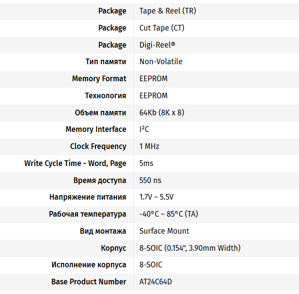Click the Base Product Number label
The image size is (299, 294).
tap(89, 282)
